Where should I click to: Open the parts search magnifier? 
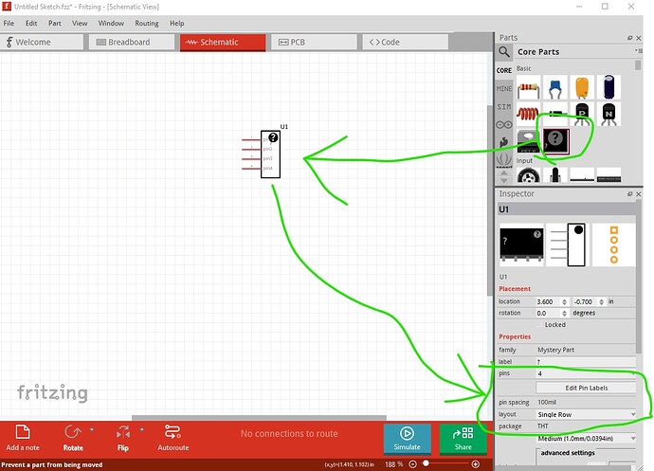504,52
